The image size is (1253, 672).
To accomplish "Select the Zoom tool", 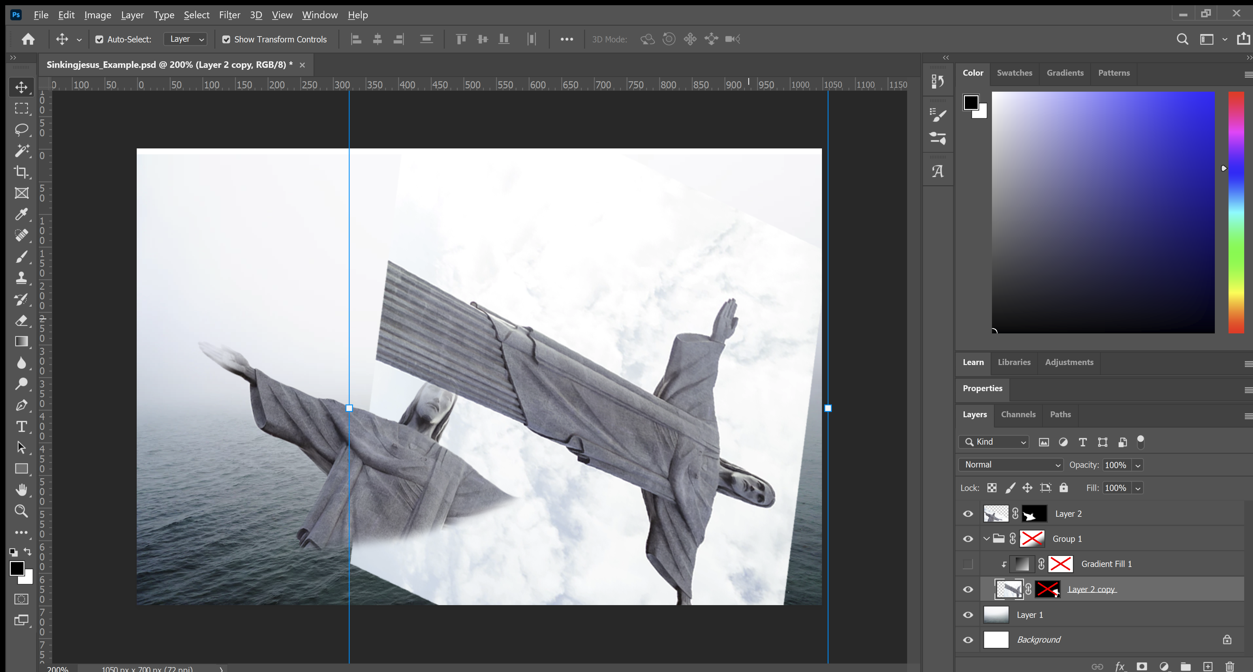I will pyautogui.click(x=22, y=512).
